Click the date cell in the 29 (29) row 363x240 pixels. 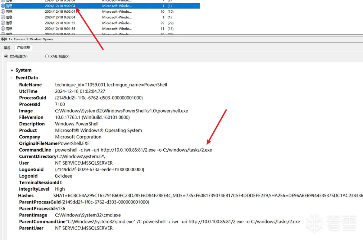click(60, 23)
